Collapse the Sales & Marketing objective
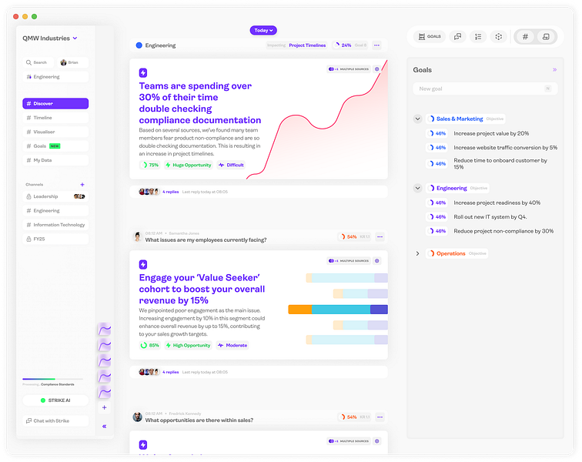This screenshot has width=582, height=462. 417,119
